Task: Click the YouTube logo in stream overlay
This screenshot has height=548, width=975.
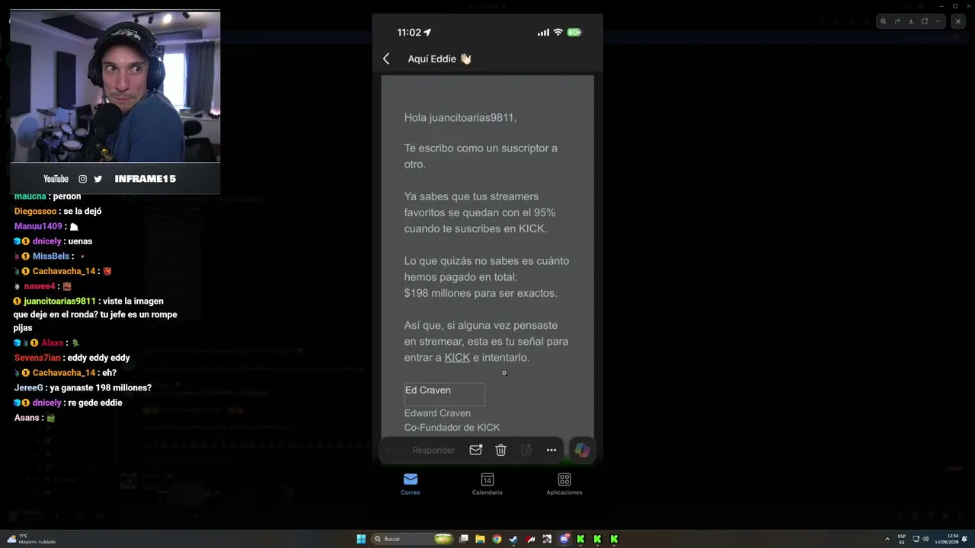Action: tap(56, 179)
